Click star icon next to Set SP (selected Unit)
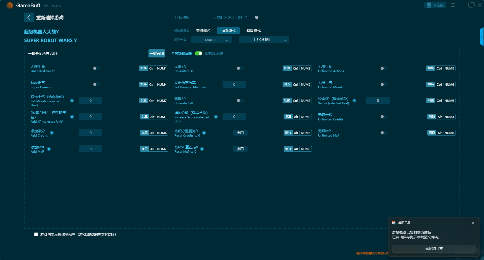The image size is (484, 260). [354, 101]
